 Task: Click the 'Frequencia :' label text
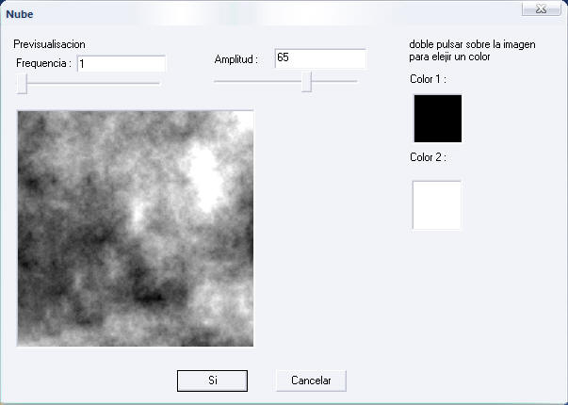[43, 63]
